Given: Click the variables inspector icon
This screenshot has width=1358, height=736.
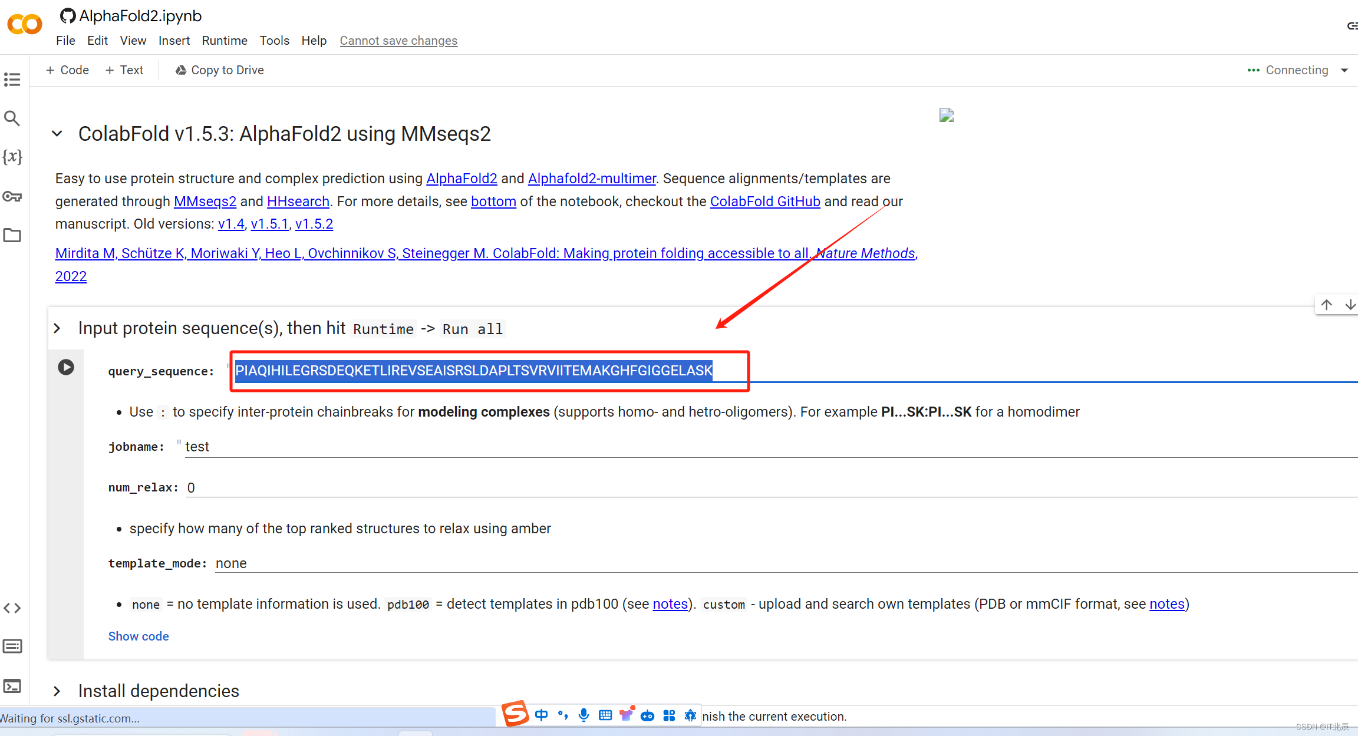Looking at the screenshot, I should 14,157.
